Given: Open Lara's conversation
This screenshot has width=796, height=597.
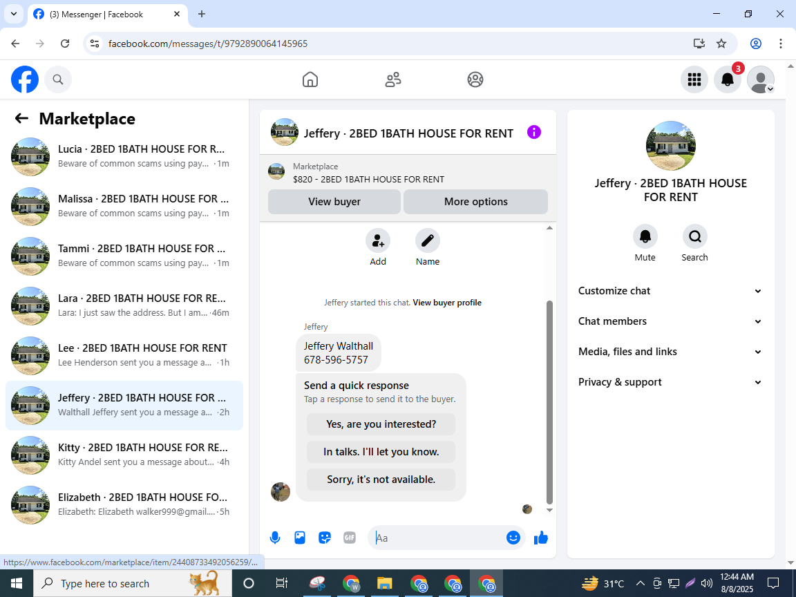Looking at the screenshot, I should 124,305.
